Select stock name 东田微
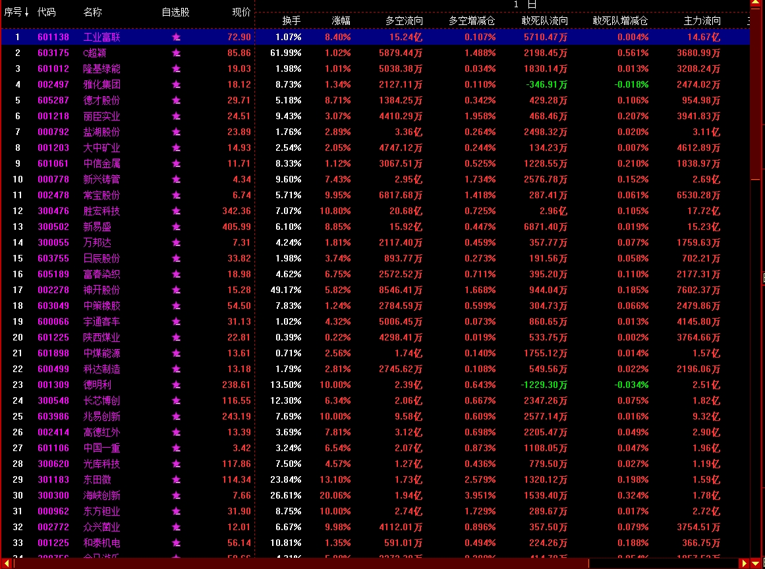The image size is (765, 569). 97,480
